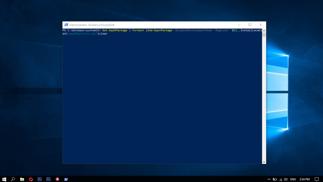
Task: Open the Wi-Fi network flyout
Action: (x=280, y=179)
